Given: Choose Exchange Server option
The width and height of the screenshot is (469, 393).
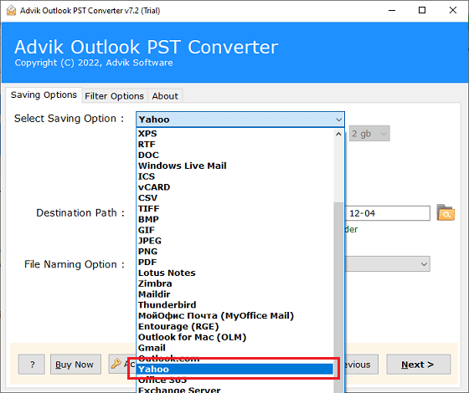Looking at the screenshot, I should pyautogui.click(x=234, y=390).
